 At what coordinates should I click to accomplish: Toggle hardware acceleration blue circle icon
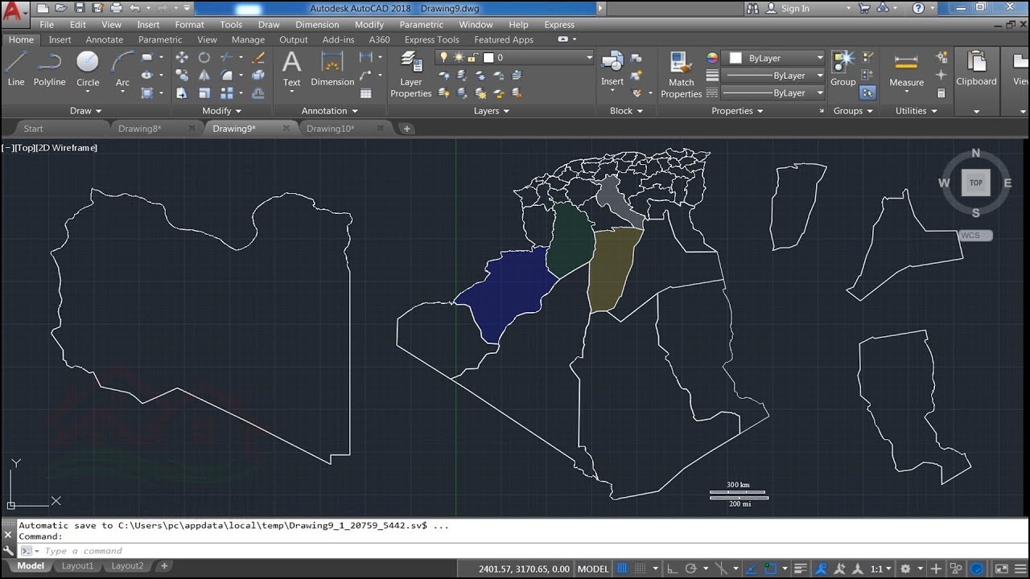(x=976, y=569)
